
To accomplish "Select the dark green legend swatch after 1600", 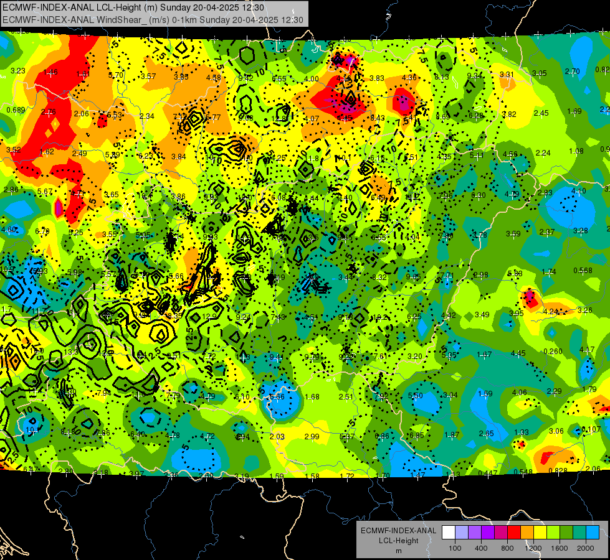I will pos(566,533).
